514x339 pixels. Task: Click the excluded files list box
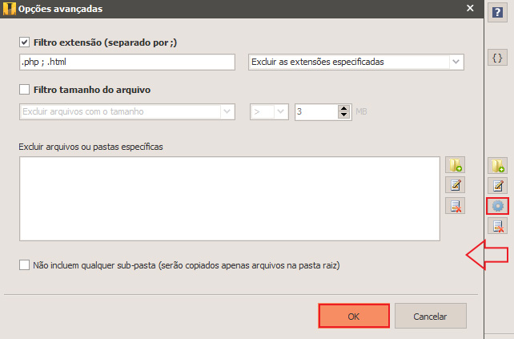(x=230, y=199)
